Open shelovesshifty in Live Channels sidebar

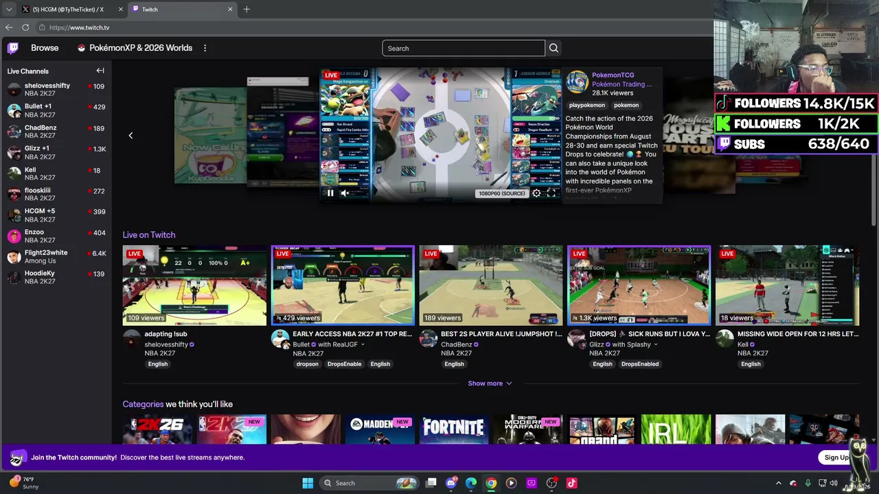[56, 89]
